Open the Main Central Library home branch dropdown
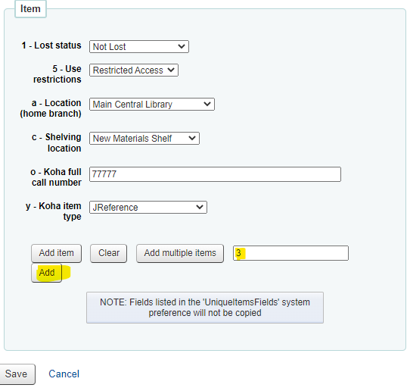410x391 pixels. [x=151, y=105]
